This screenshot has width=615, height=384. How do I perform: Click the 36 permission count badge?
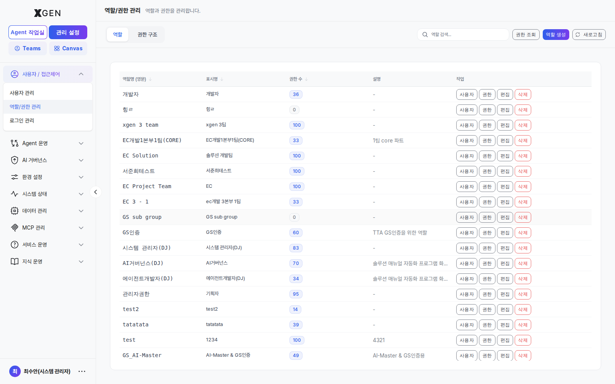click(296, 94)
